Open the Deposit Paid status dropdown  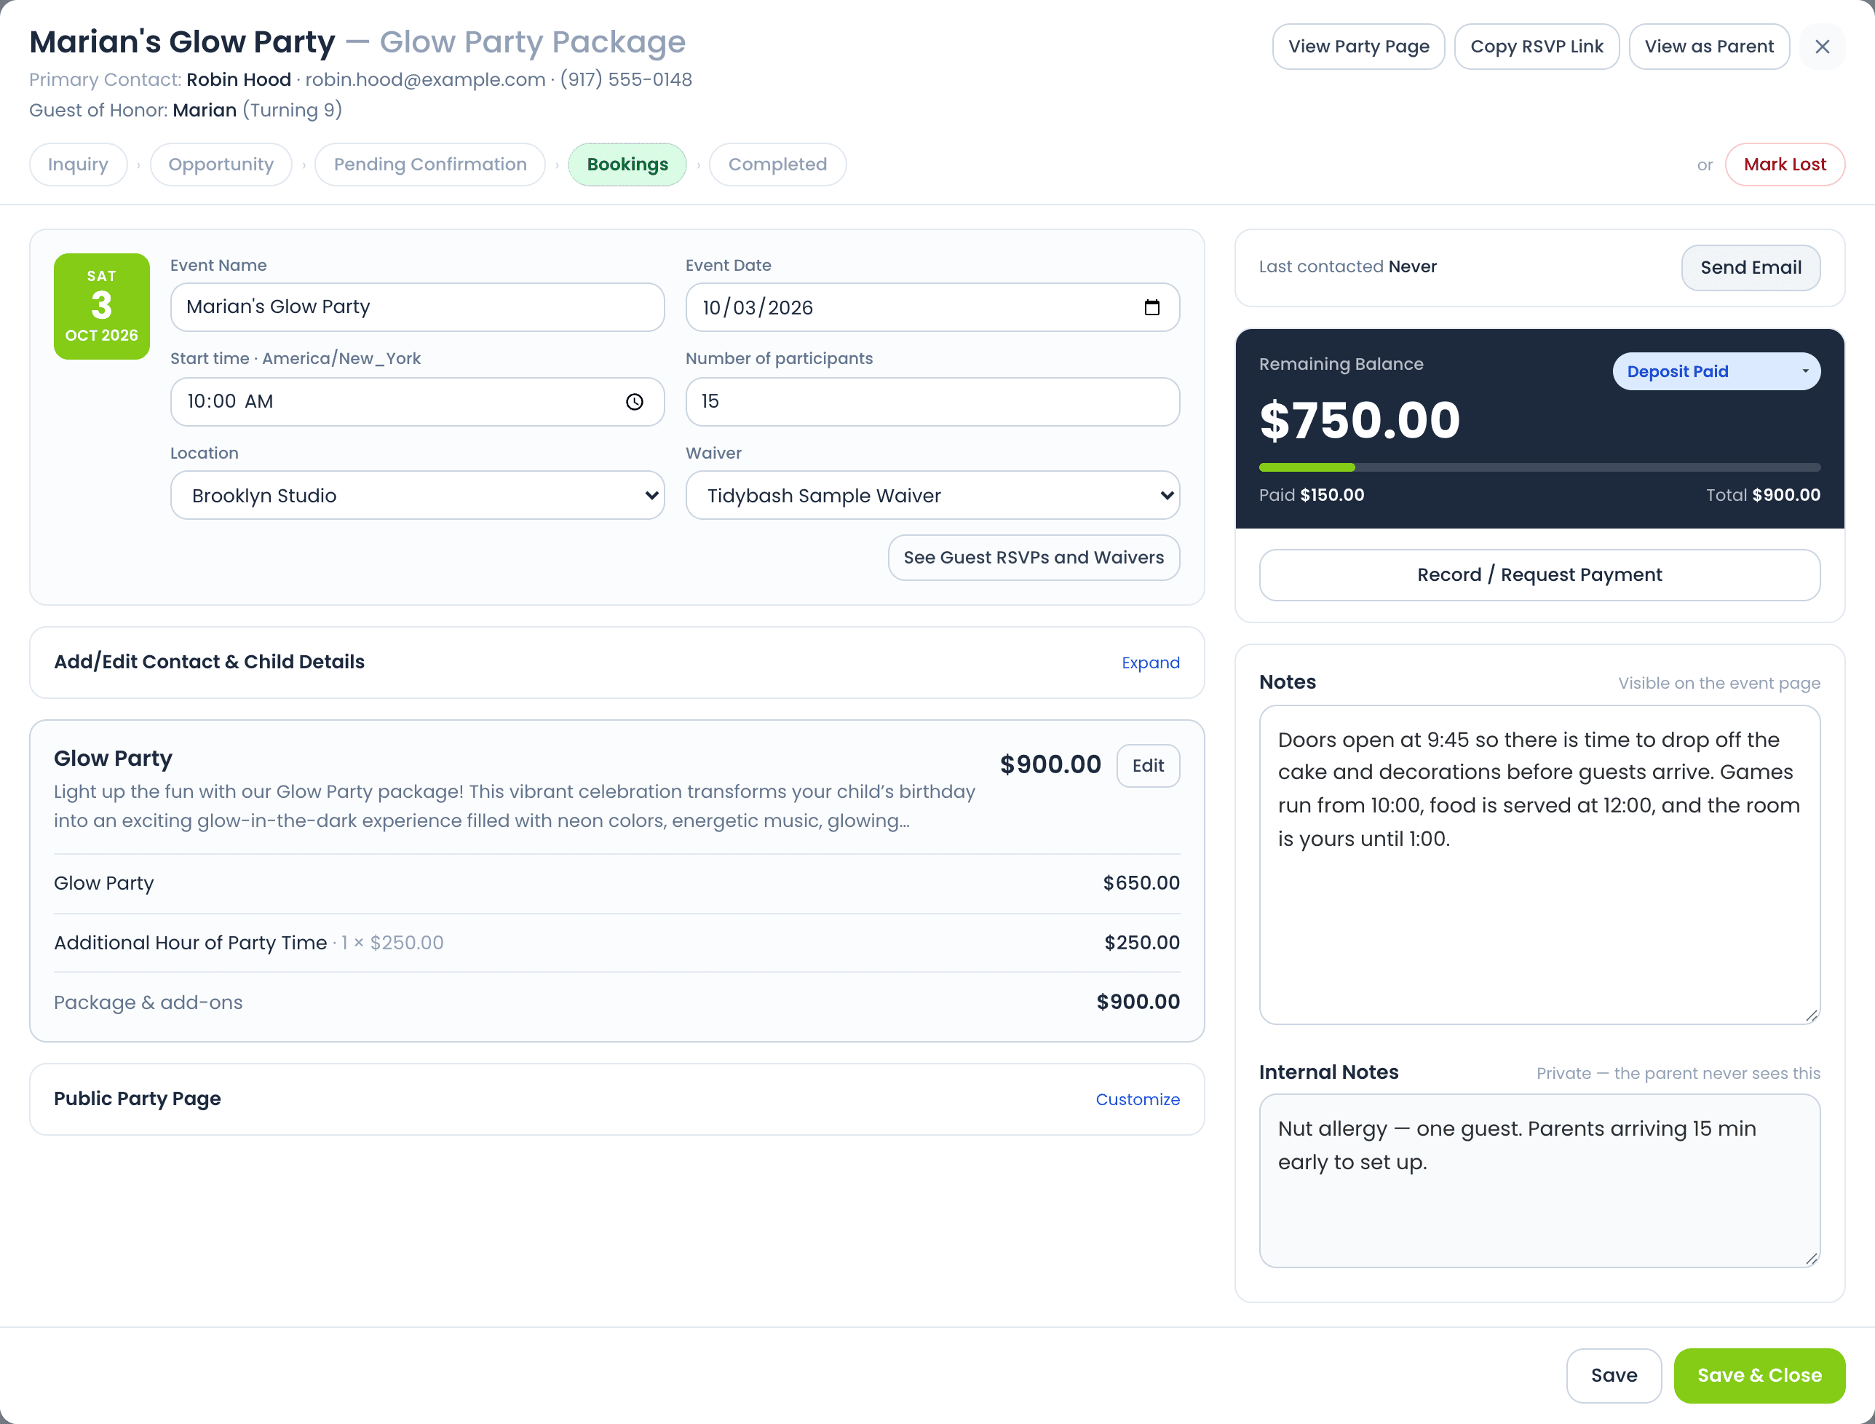[x=1716, y=371]
